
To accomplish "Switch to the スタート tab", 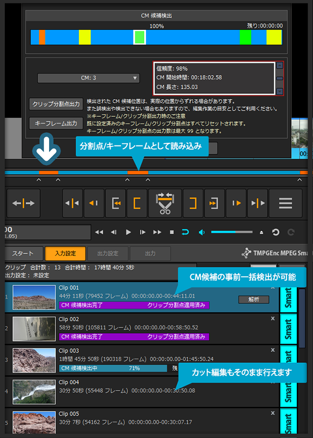I will (x=24, y=253).
